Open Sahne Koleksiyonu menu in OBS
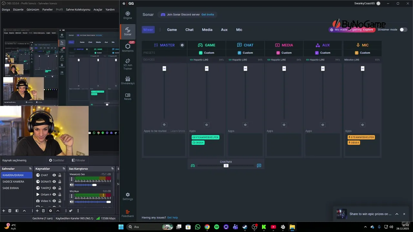 78,10
